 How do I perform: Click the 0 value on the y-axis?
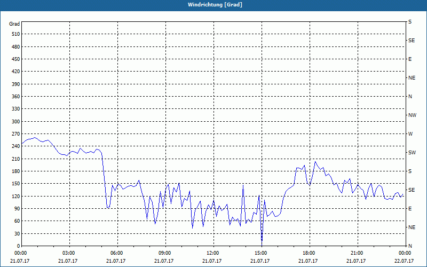point(18,246)
